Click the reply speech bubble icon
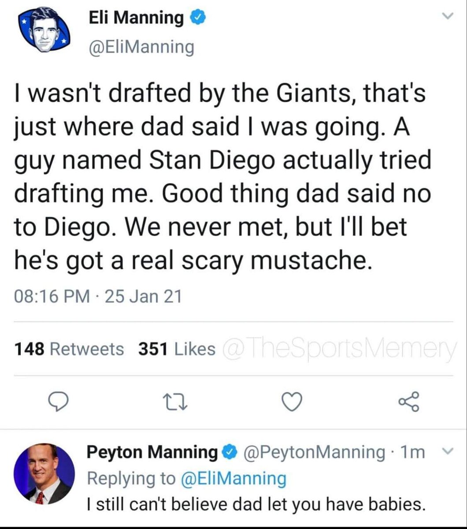467x529 pixels. click(x=57, y=401)
